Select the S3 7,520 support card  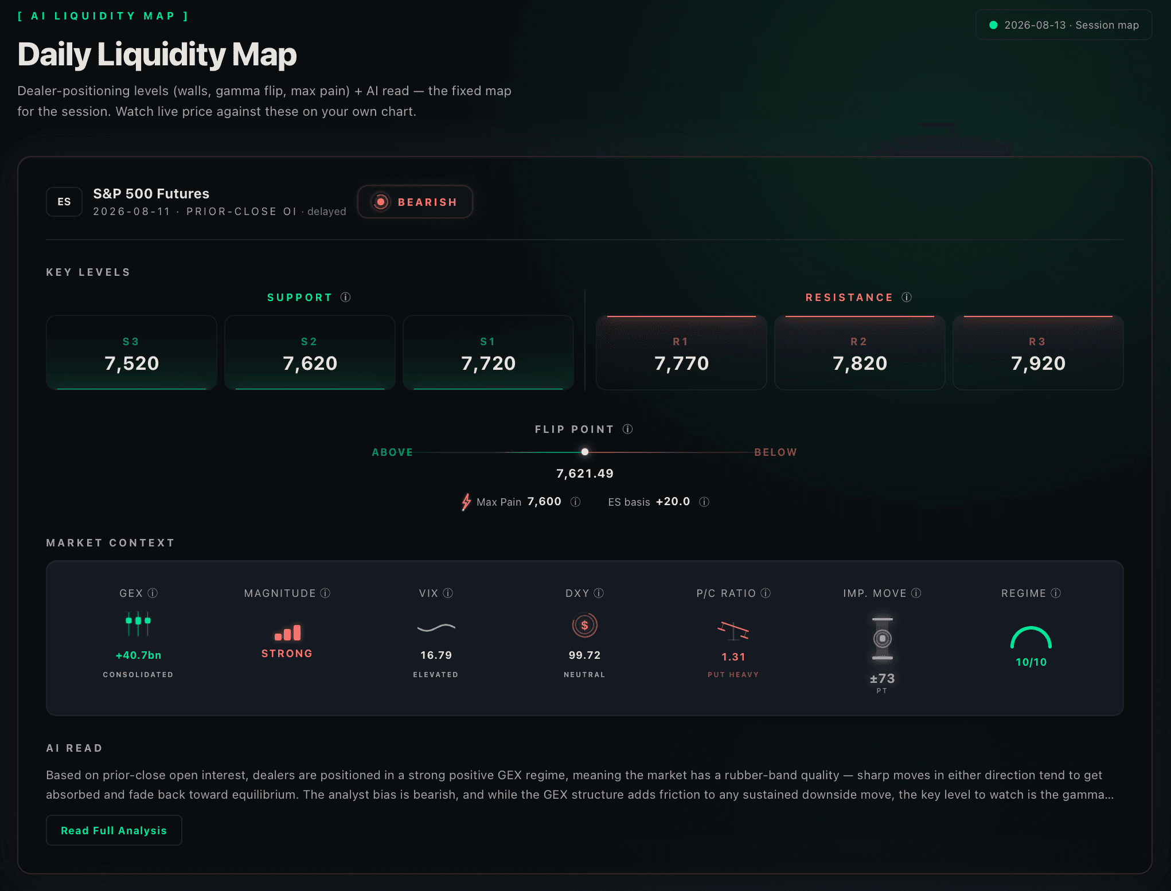(x=131, y=353)
